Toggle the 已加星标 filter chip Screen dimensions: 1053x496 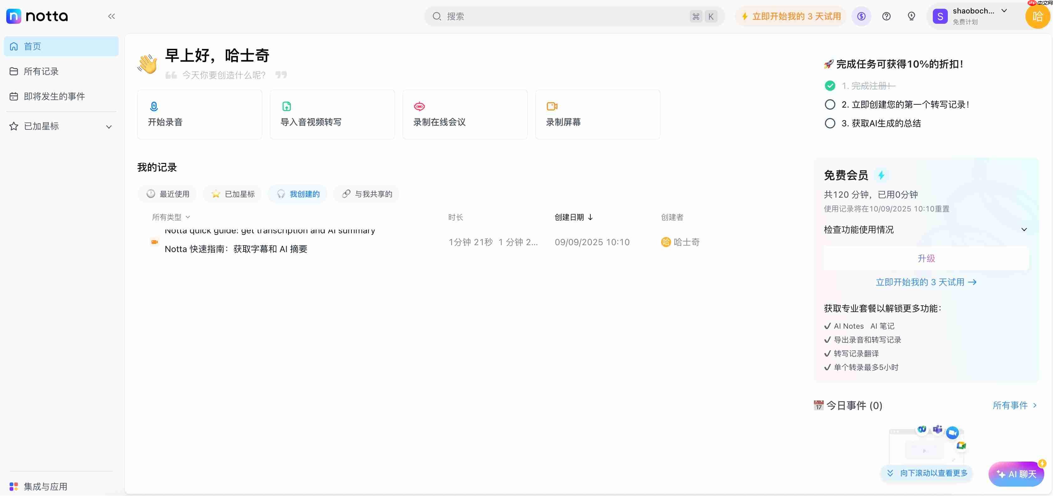pos(232,194)
